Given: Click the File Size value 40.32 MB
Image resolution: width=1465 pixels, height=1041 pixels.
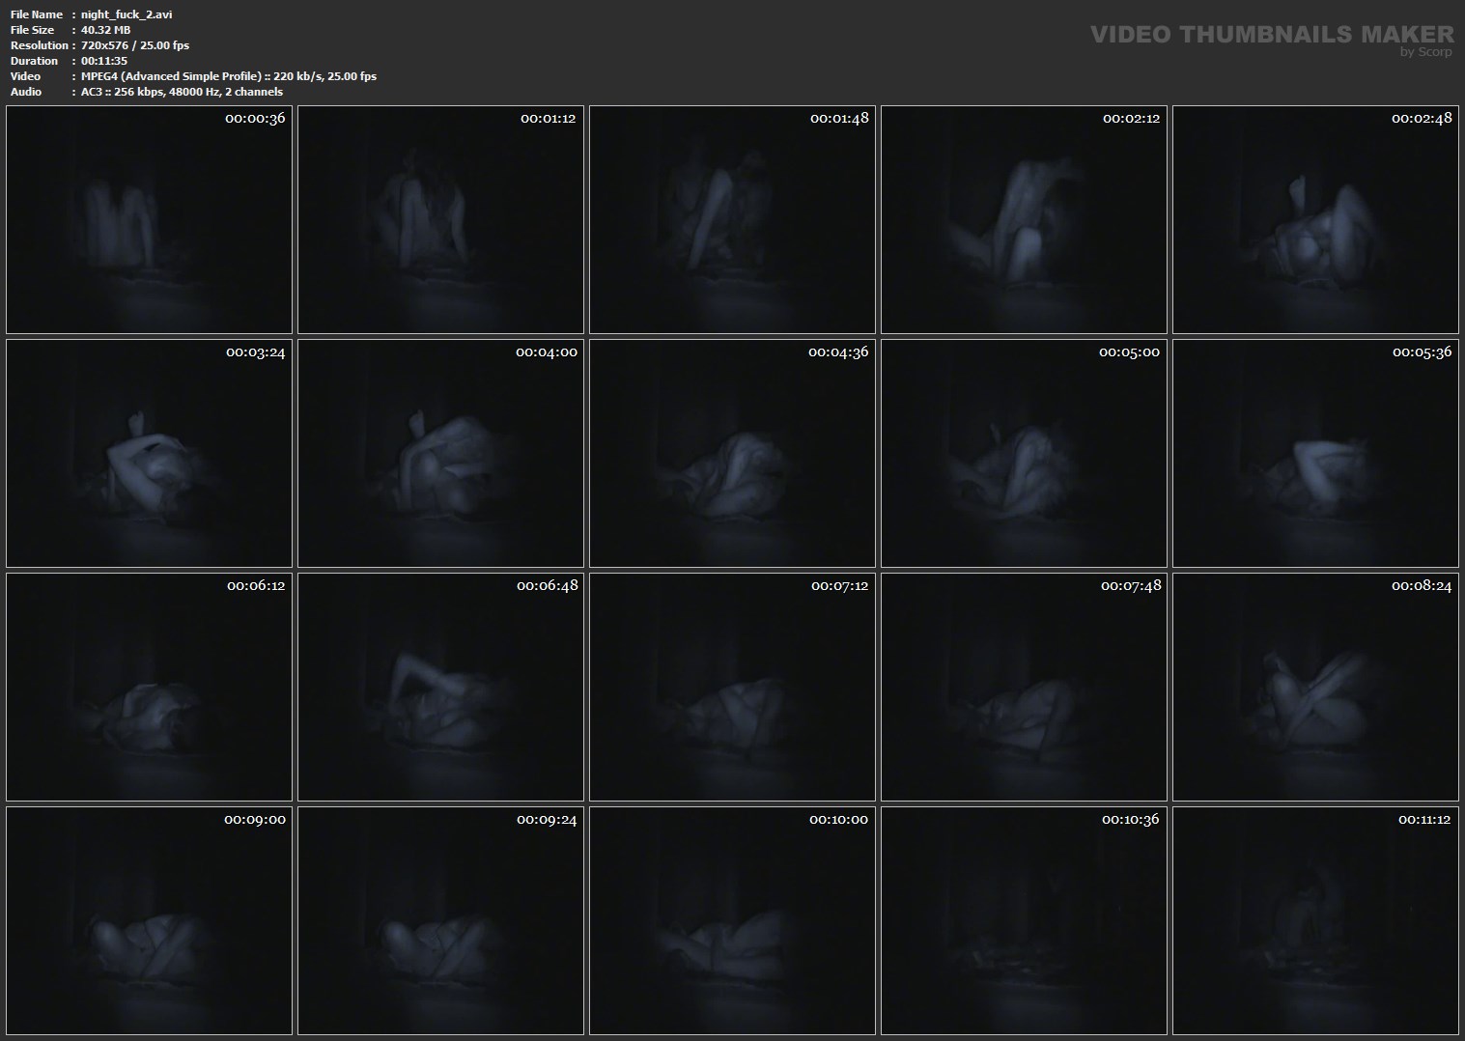Looking at the screenshot, I should (x=106, y=30).
